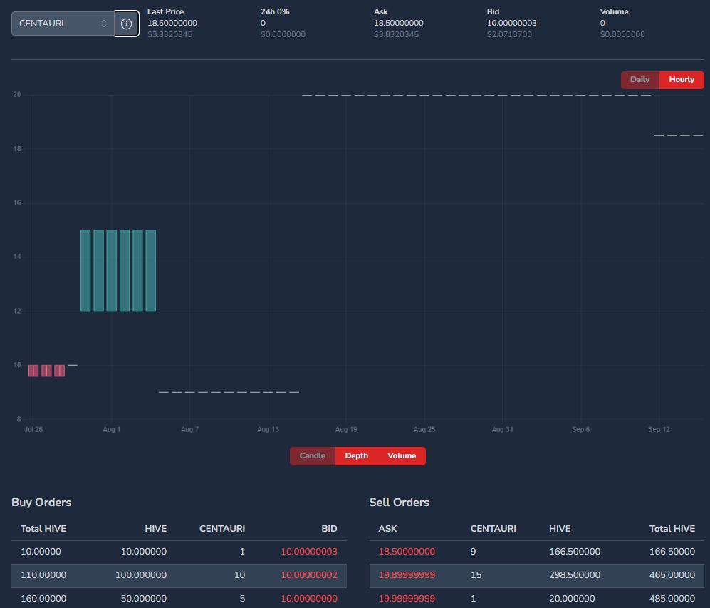Click the 18.50000000 ask price in Sell Orders
This screenshot has width=710, height=608.
point(407,552)
